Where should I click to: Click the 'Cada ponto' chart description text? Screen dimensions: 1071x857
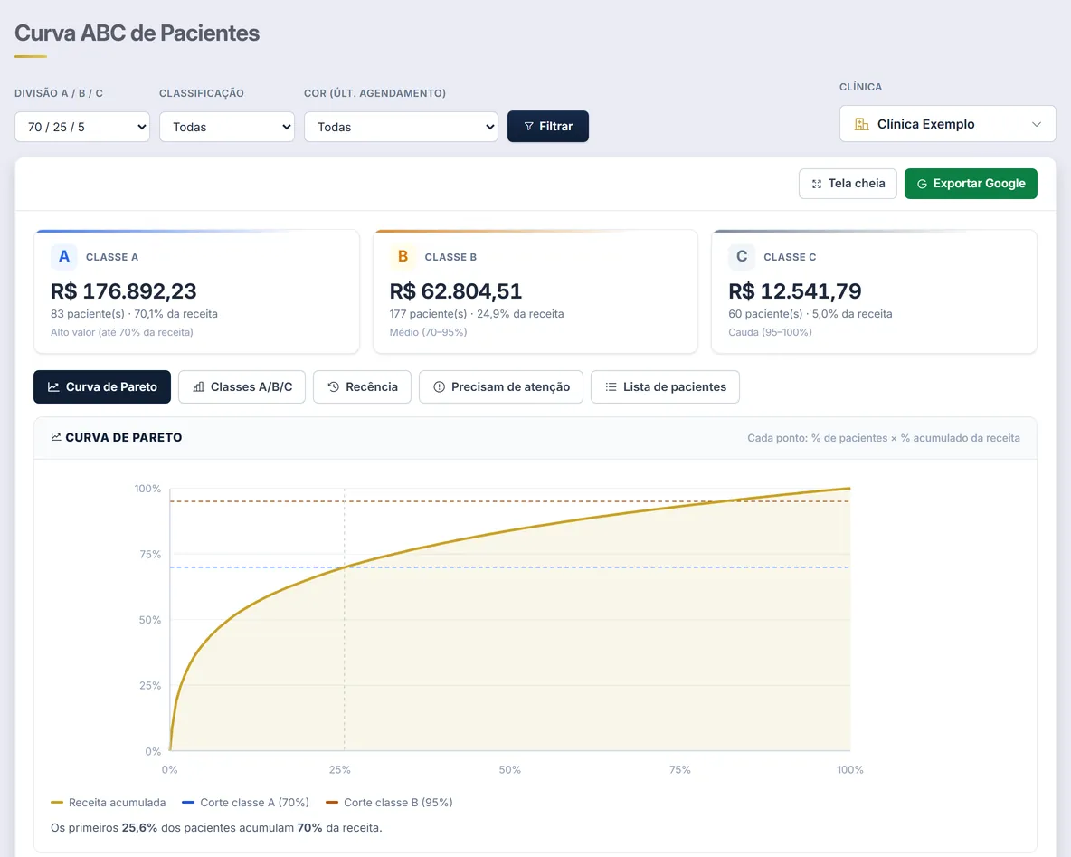(x=883, y=438)
